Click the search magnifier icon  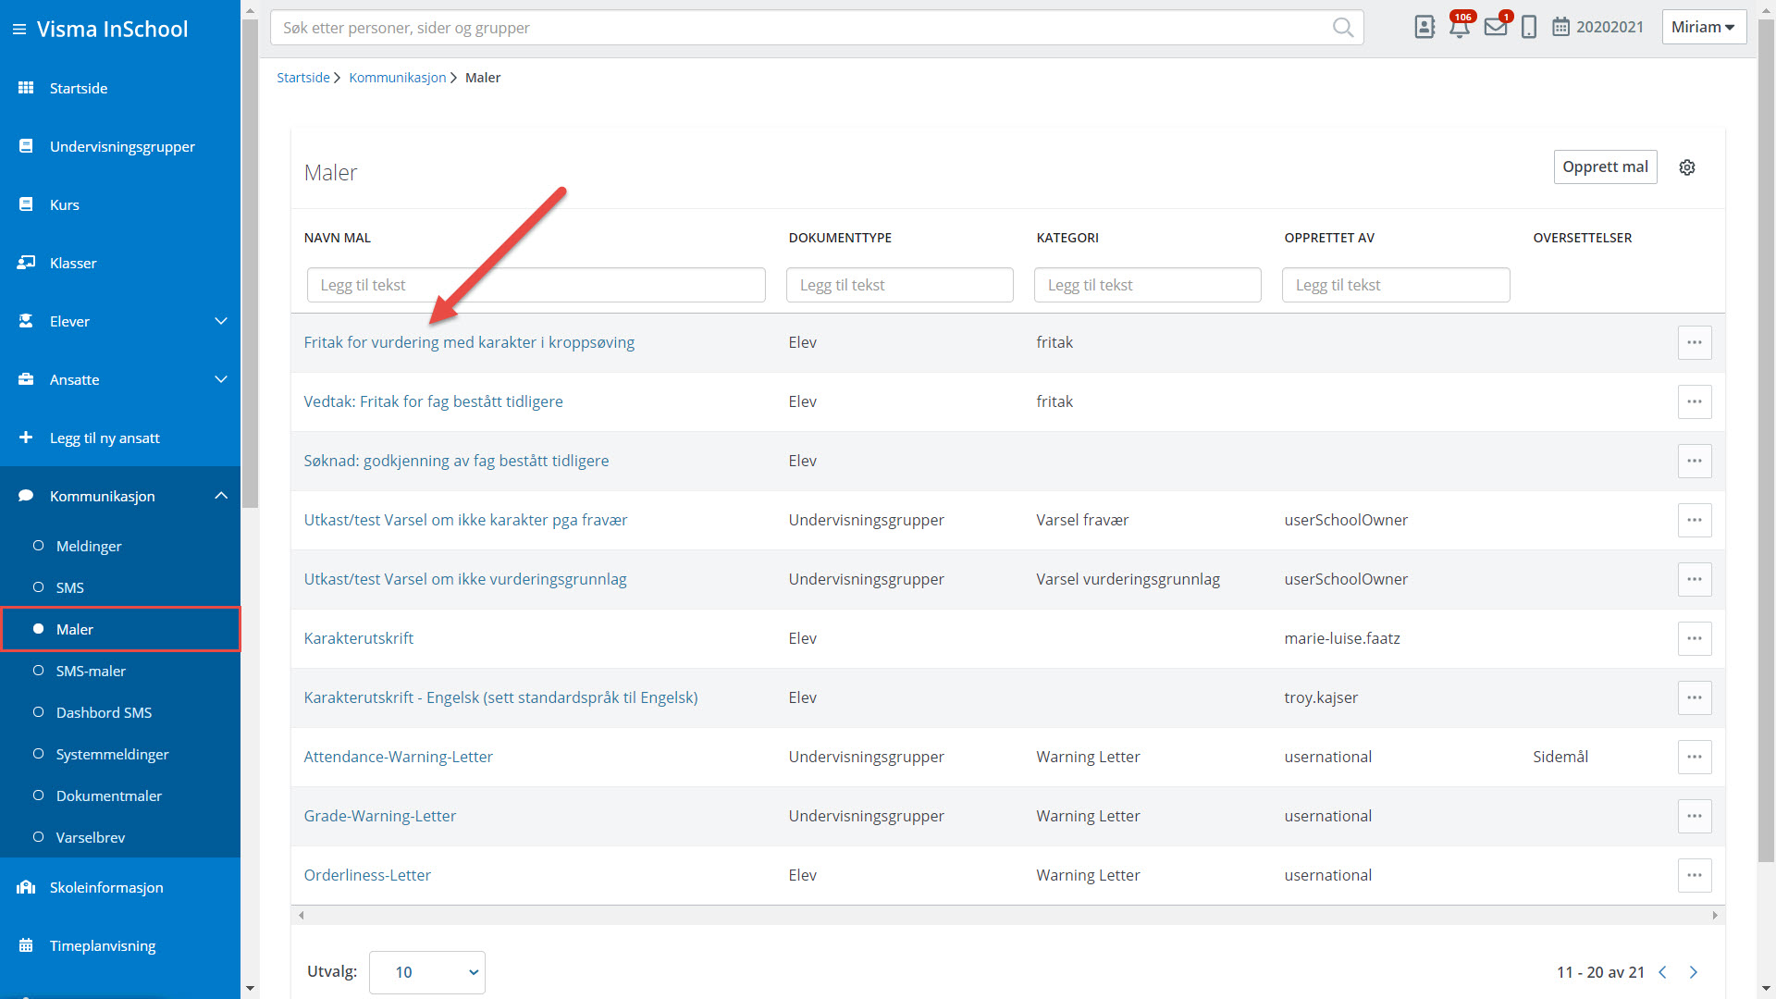[x=1342, y=28]
